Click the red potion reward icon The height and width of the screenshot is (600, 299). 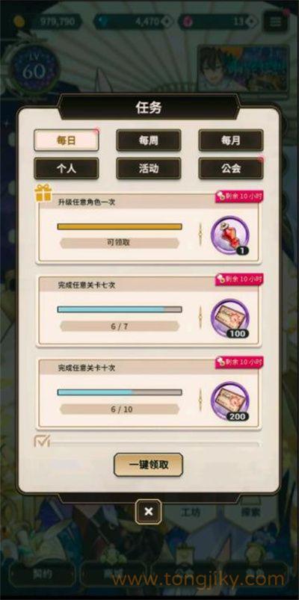click(x=230, y=235)
